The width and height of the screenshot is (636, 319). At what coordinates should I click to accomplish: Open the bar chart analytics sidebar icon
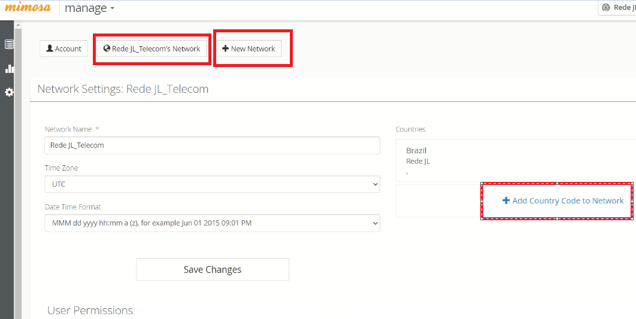click(10, 68)
